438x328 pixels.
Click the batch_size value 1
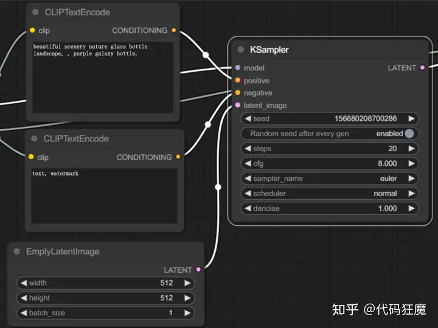click(171, 313)
